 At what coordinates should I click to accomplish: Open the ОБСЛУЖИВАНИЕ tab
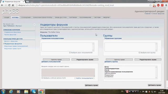85,17
